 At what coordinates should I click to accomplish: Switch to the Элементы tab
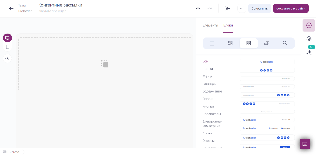210,25
